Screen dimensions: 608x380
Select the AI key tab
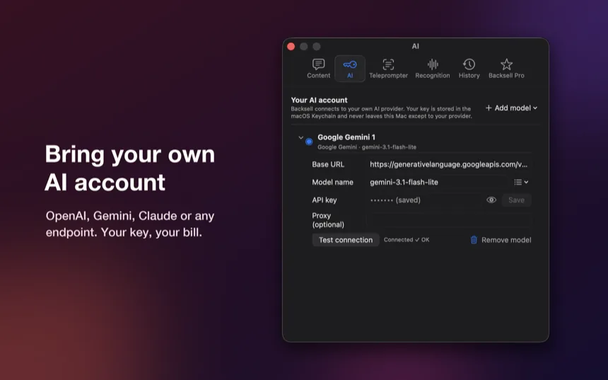pos(350,69)
